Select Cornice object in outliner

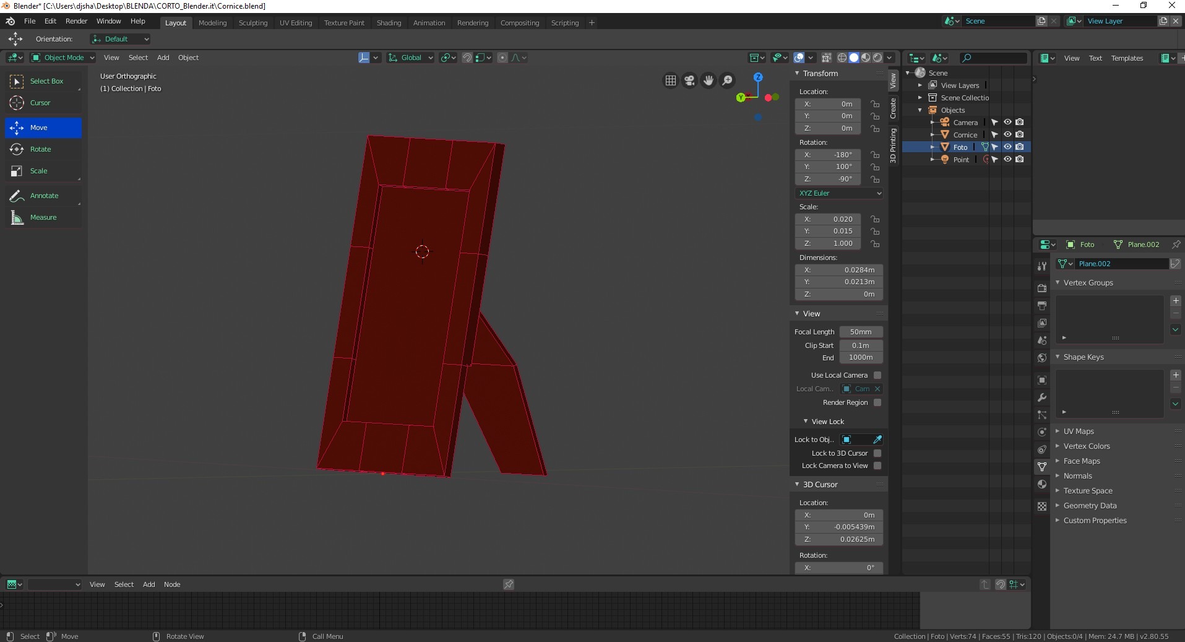[965, 135]
